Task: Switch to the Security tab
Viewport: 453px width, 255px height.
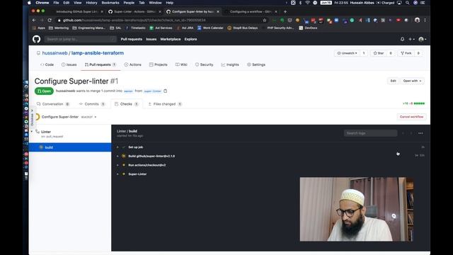Action: click(x=204, y=64)
